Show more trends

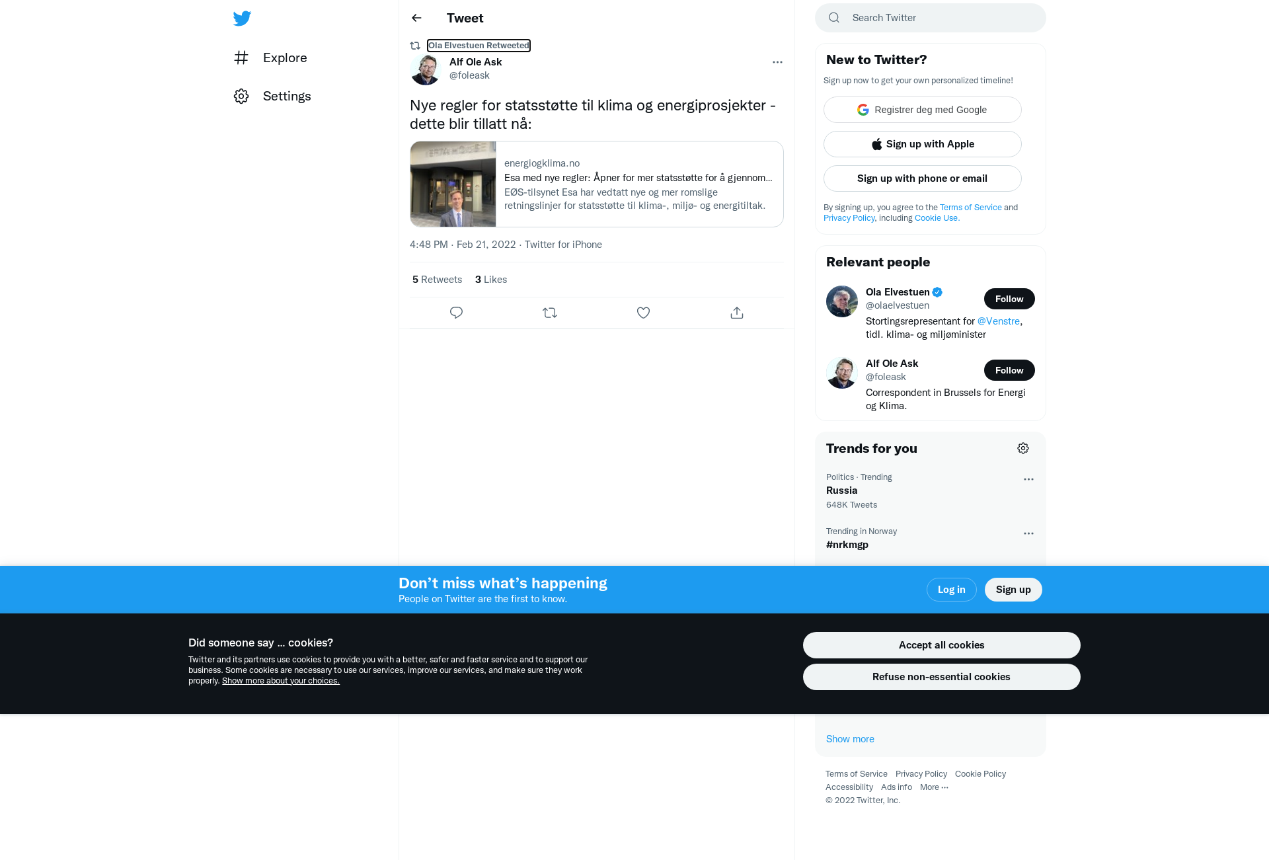850,739
